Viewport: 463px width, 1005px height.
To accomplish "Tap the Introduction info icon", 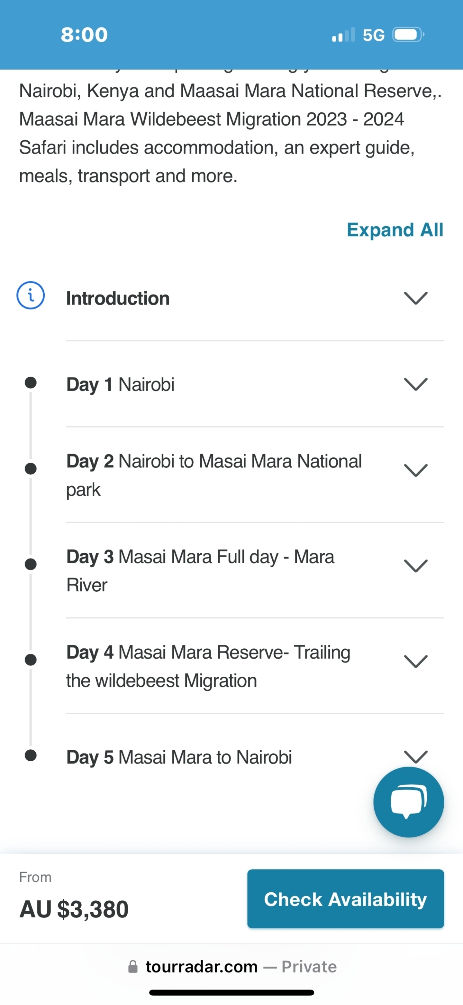I will point(31,295).
